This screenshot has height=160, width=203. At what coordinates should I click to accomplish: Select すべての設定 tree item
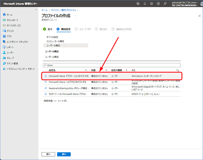tap(52, 37)
